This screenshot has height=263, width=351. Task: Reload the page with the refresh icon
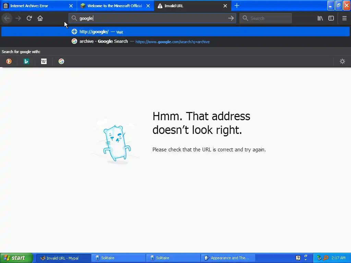click(x=29, y=18)
